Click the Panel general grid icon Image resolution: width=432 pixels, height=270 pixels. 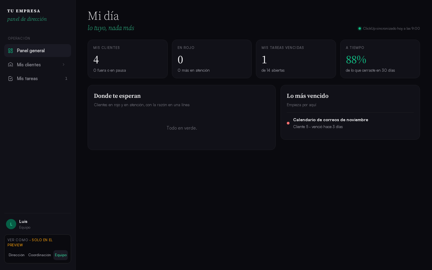coord(10,51)
